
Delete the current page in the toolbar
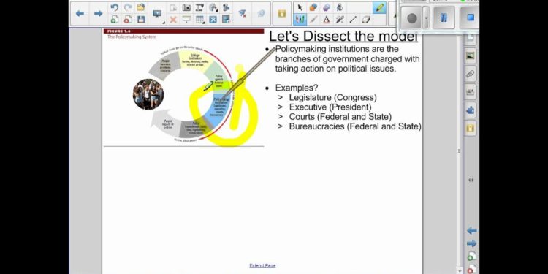128,20
